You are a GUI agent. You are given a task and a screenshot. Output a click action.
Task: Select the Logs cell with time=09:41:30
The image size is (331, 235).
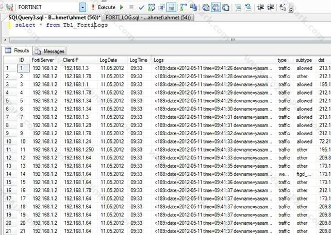(x=213, y=109)
